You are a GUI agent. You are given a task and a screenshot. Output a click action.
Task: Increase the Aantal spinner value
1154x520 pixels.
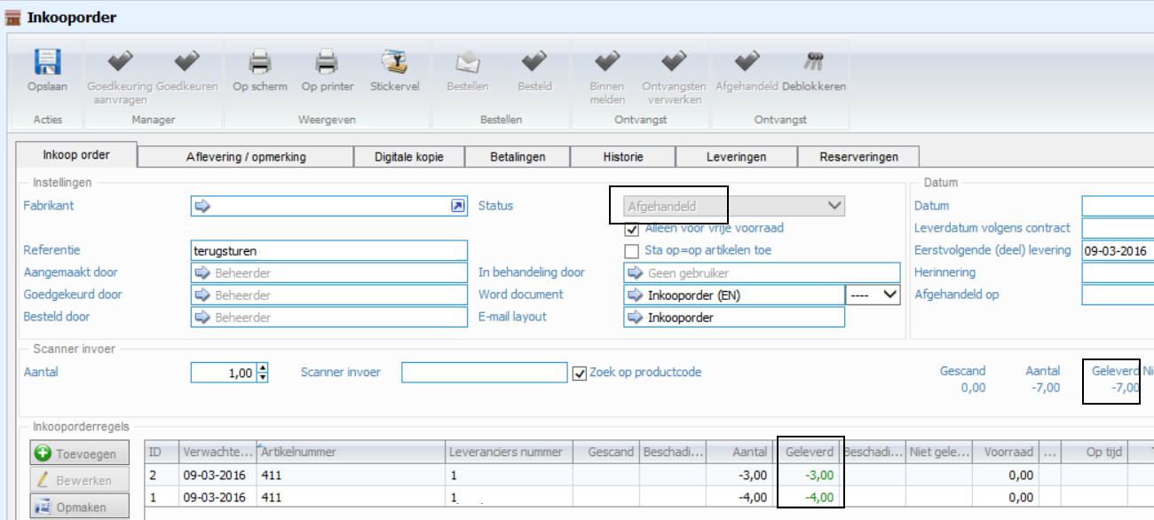coord(262,368)
